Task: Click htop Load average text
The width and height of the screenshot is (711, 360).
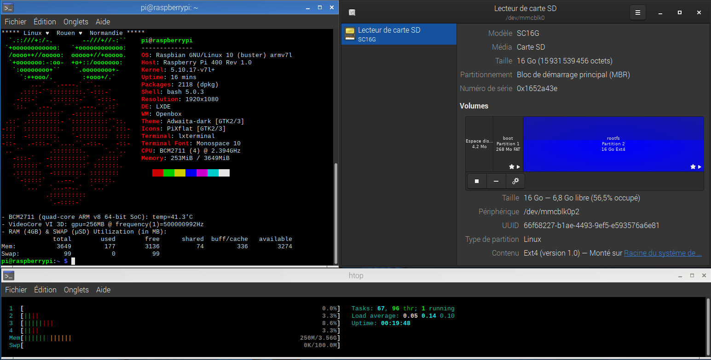Action: [403, 316]
